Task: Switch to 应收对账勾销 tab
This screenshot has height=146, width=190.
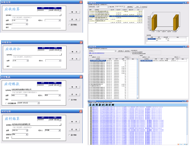Action: click(x=96, y=5)
